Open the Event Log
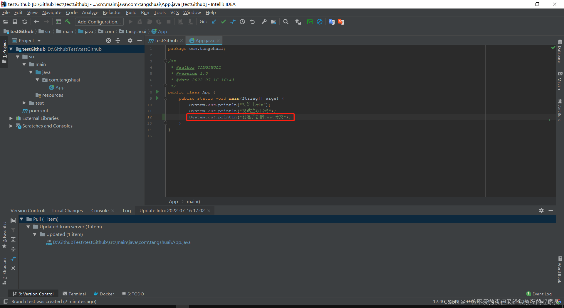564x308 pixels. coord(539,294)
